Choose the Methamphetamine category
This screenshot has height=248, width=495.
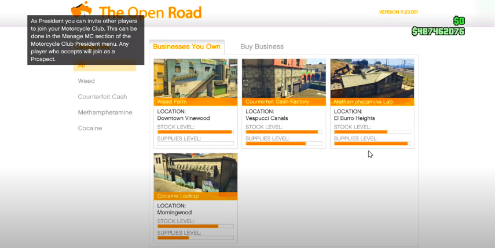105,112
